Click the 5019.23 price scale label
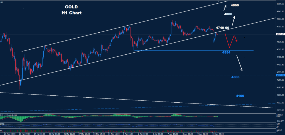This screenshot has height=135, width=285. pyautogui.click(x=280, y=4)
